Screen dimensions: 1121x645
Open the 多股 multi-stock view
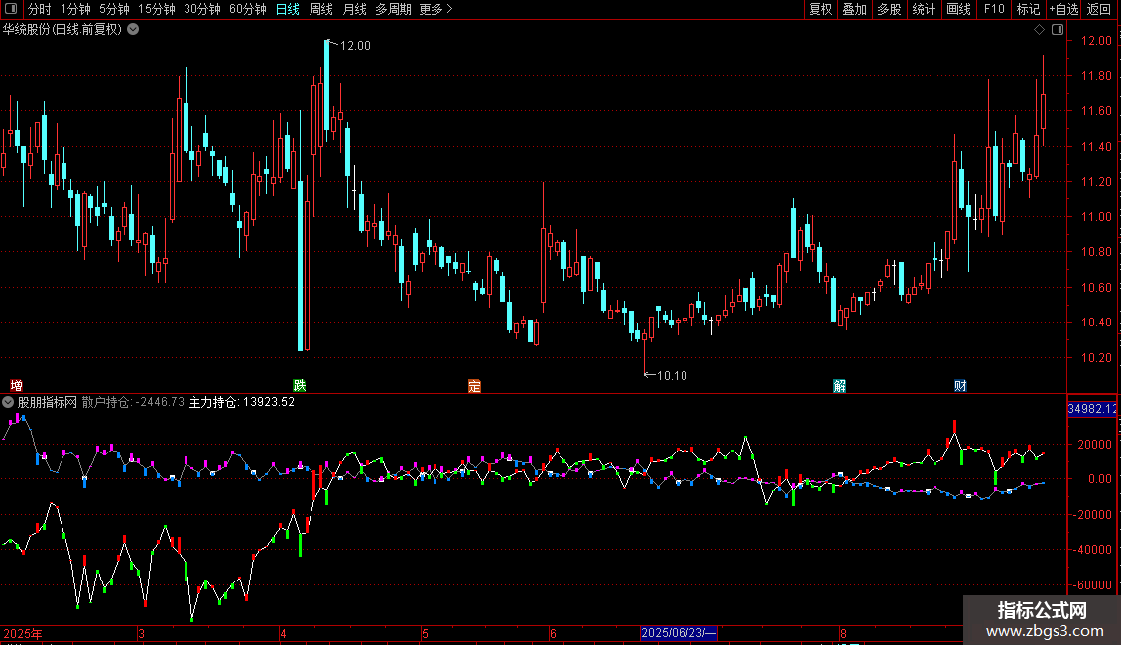tap(889, 9)
